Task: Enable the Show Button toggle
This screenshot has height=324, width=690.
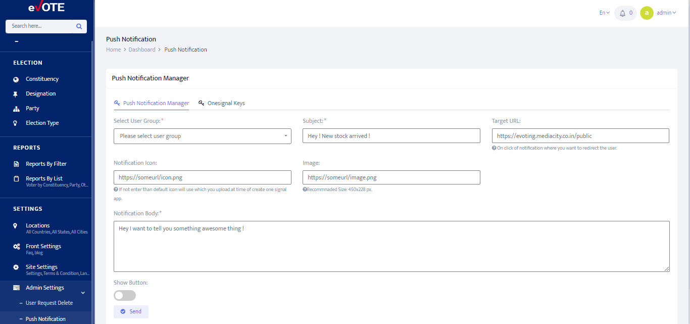Action: coord(124,295)
